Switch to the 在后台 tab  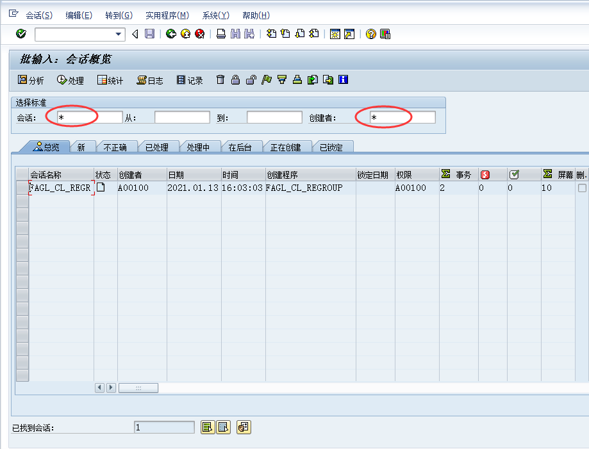coord(240,147)
